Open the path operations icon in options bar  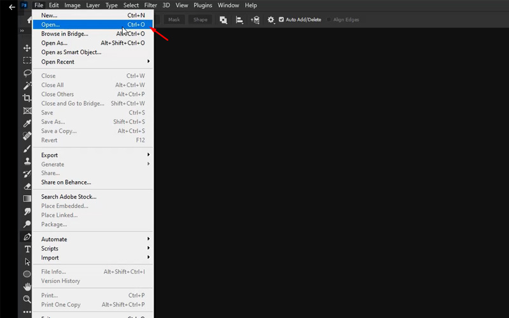[223, 20]
